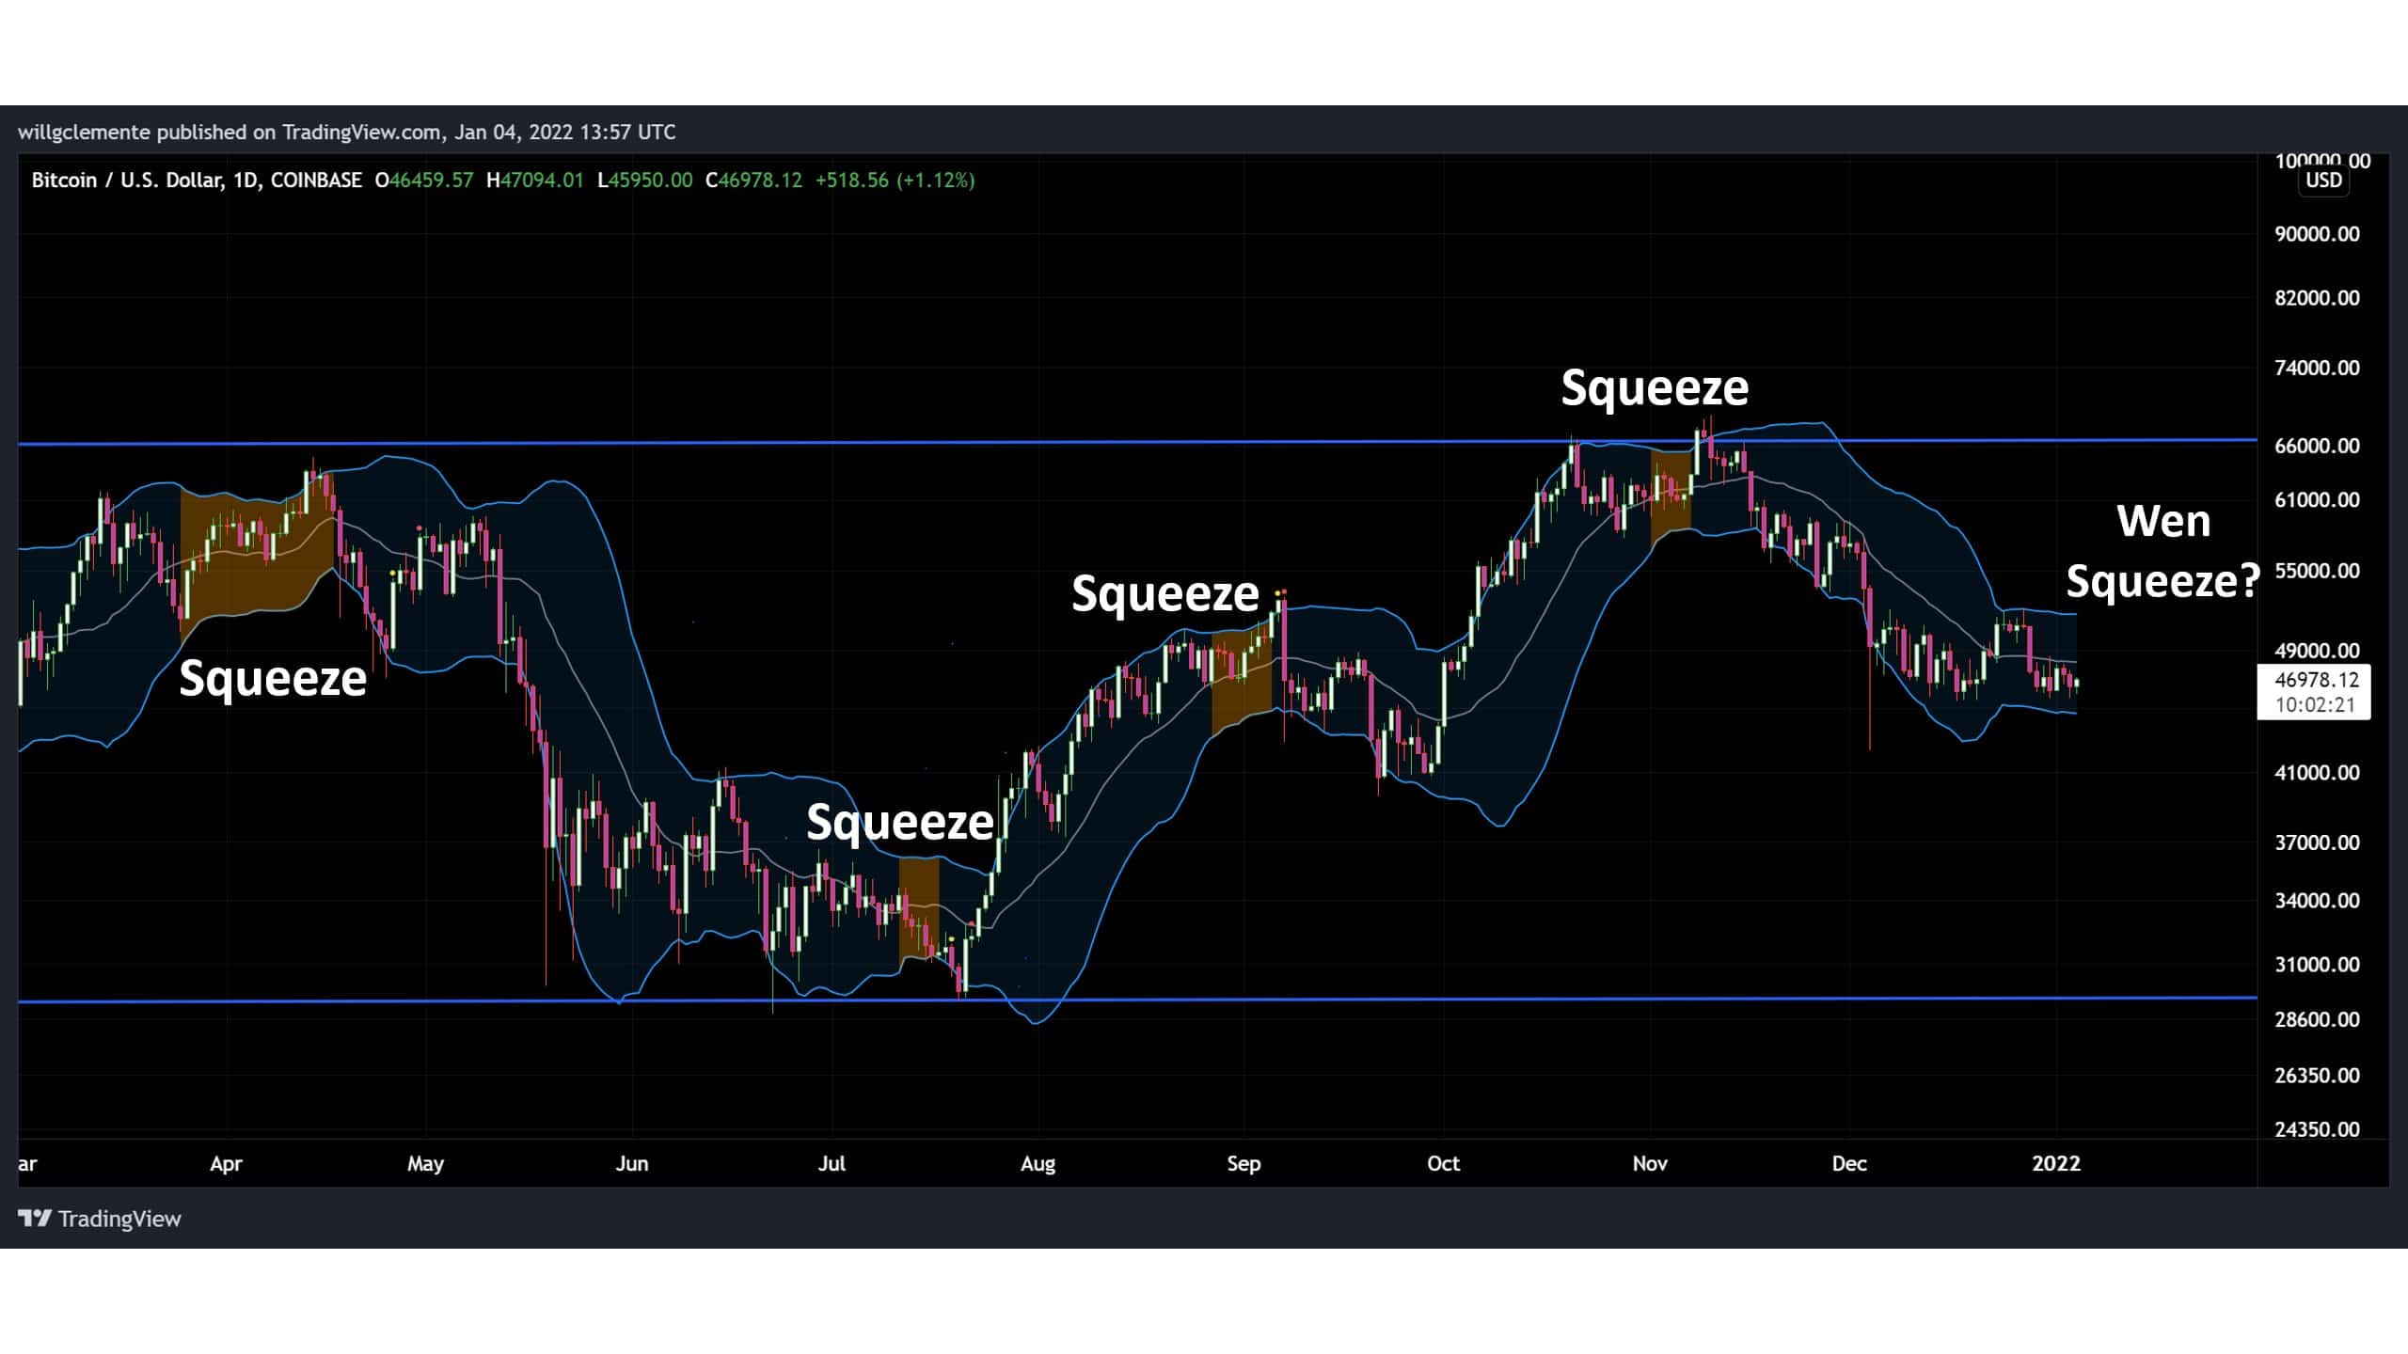Click the upper blue horizontal resistance line
The image size is (2408, 1354).
coord(941,442)
